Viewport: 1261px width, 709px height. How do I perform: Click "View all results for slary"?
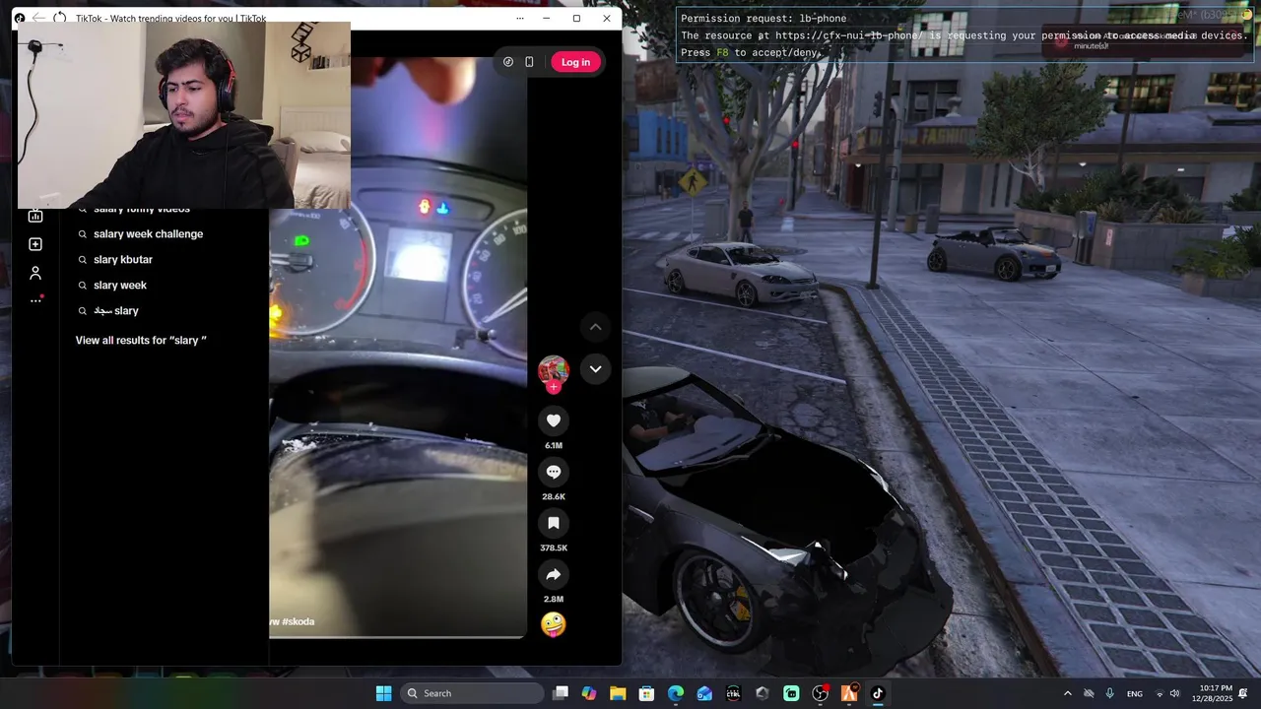(141, 341)
